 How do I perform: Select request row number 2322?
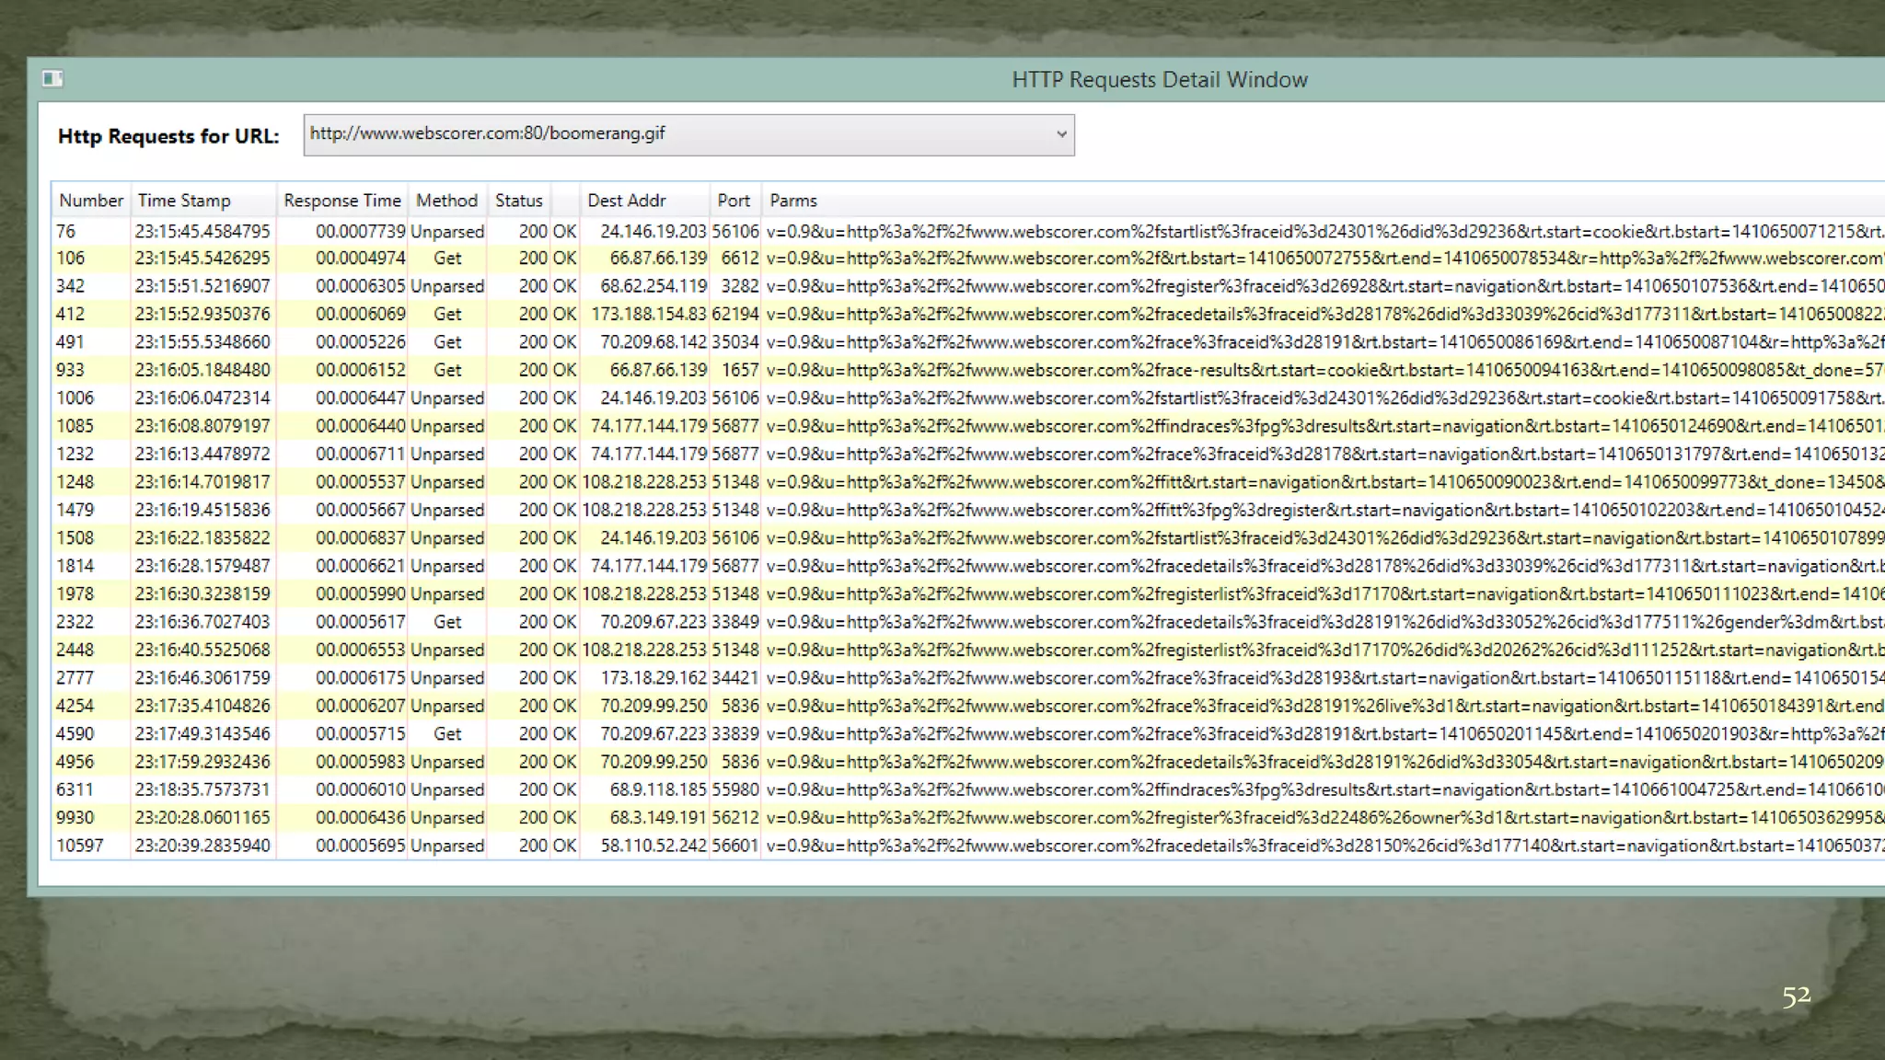point(75,622)
